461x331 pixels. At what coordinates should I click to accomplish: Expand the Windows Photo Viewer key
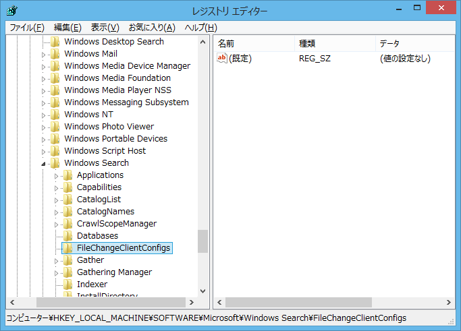coord(43,127)
